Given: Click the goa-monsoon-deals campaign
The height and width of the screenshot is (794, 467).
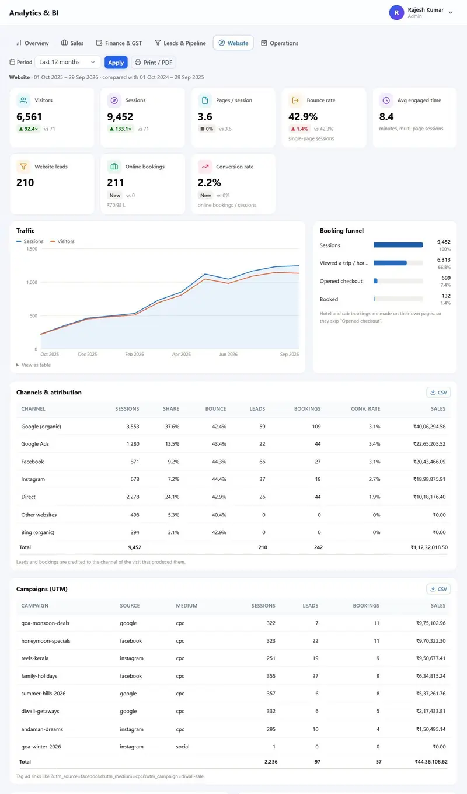Looking at the screenshot, I should coord(45,623).
